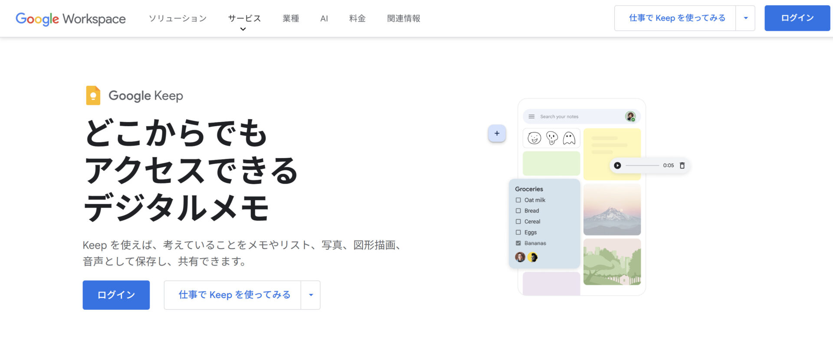
Task: Click the hero ログイン button
Action: pos(116,295)
